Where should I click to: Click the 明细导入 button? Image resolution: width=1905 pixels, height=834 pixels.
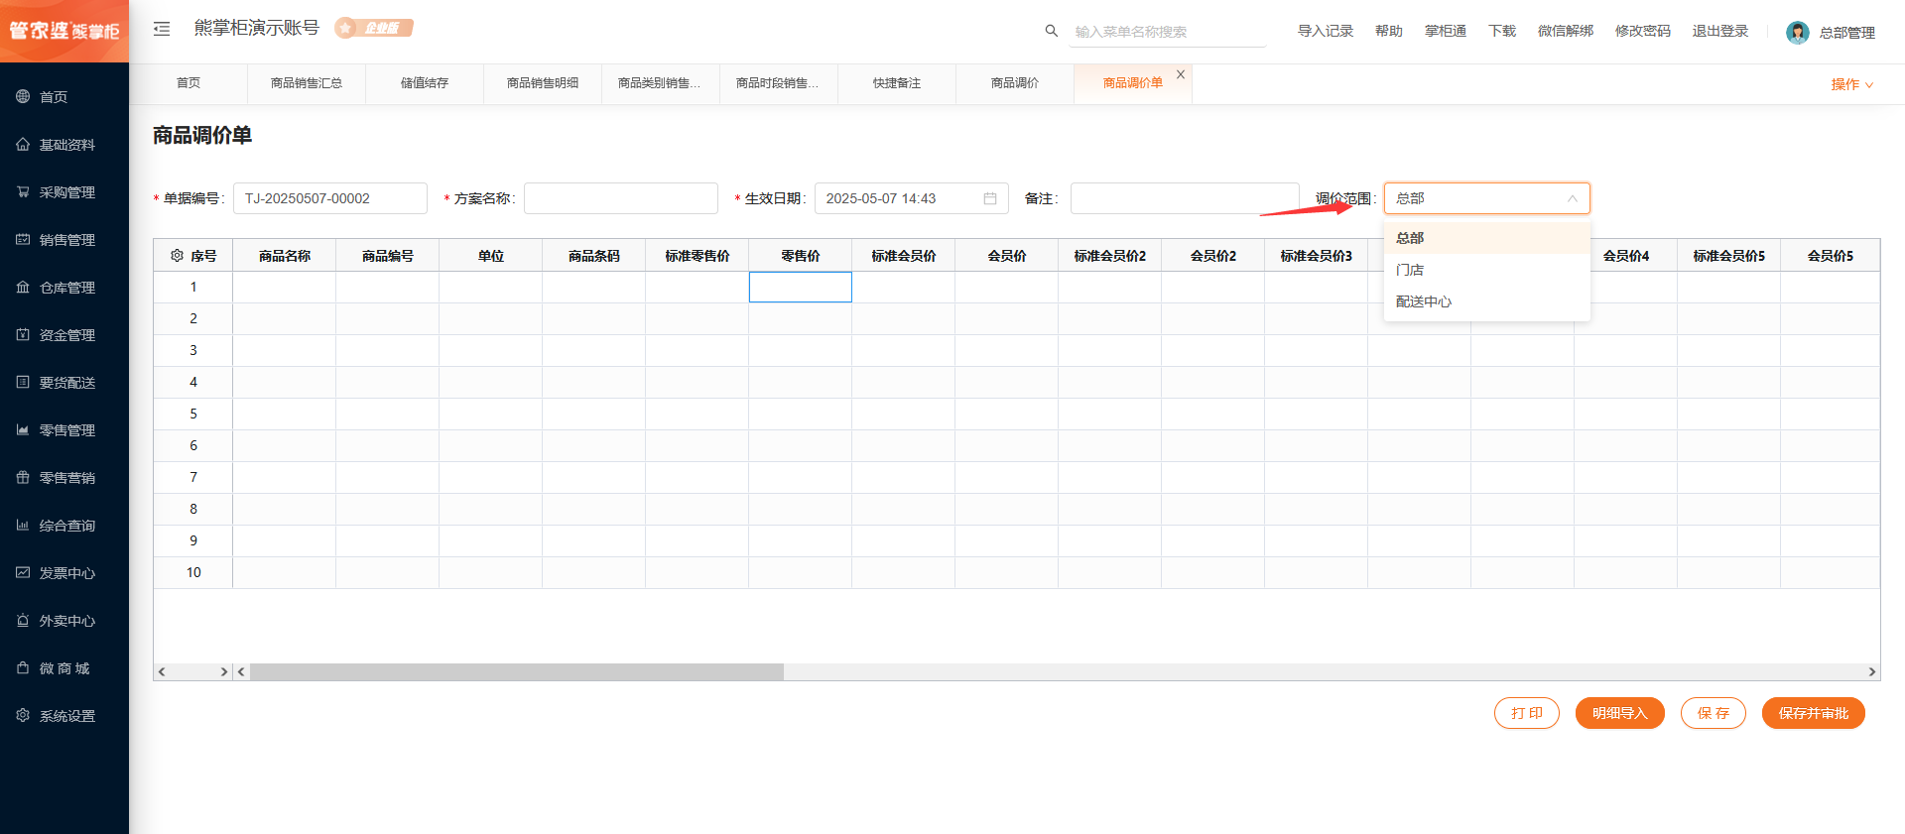(1620, 713)
